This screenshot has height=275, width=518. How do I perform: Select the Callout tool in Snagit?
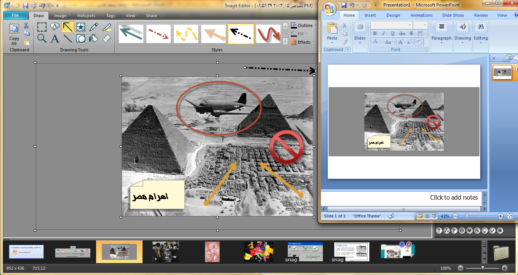coord(55,26)
